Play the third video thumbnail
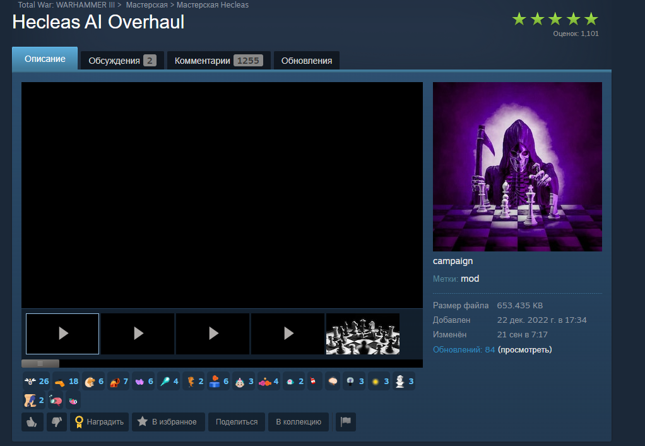Screen dimensions: 645x446 (x=213, y=334)
